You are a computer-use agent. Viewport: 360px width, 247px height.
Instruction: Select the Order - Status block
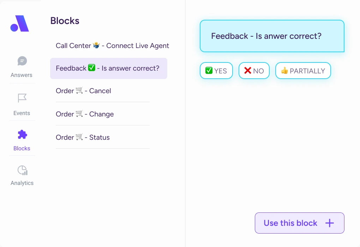point(103,137)
